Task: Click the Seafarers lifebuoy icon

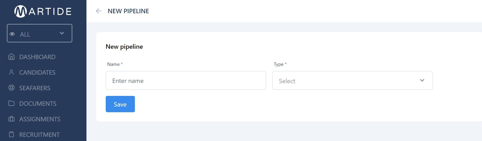Action: [11, 88]
